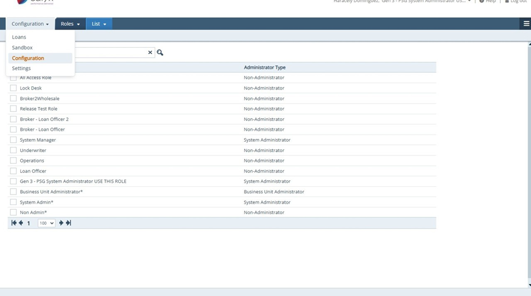Open the page size 100 dropdown

[x=46, y=223]
